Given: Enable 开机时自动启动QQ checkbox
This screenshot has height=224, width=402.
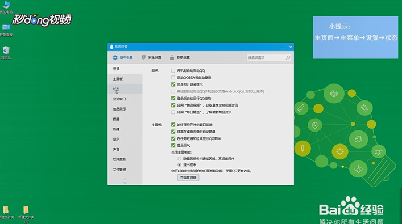Looking at the screenshot, I should (173, 70).
